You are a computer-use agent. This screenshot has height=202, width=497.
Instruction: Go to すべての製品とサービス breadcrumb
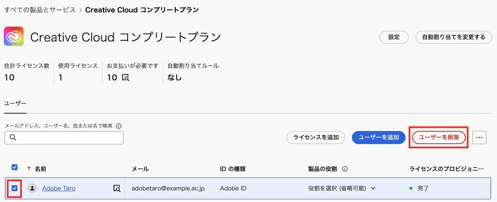(x=40, y=10)
